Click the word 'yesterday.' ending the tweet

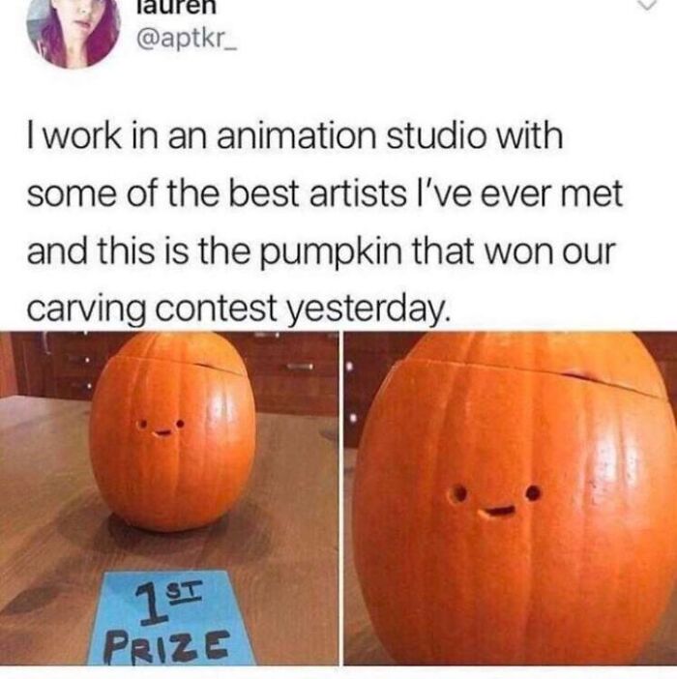367,310
